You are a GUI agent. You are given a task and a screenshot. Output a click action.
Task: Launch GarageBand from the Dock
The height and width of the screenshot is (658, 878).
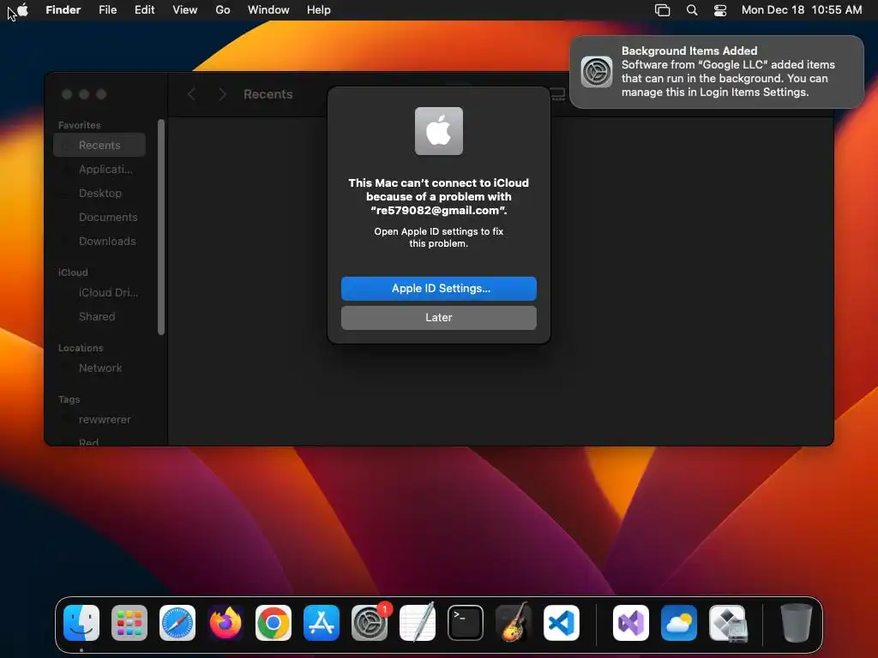[x=514, y=622]
